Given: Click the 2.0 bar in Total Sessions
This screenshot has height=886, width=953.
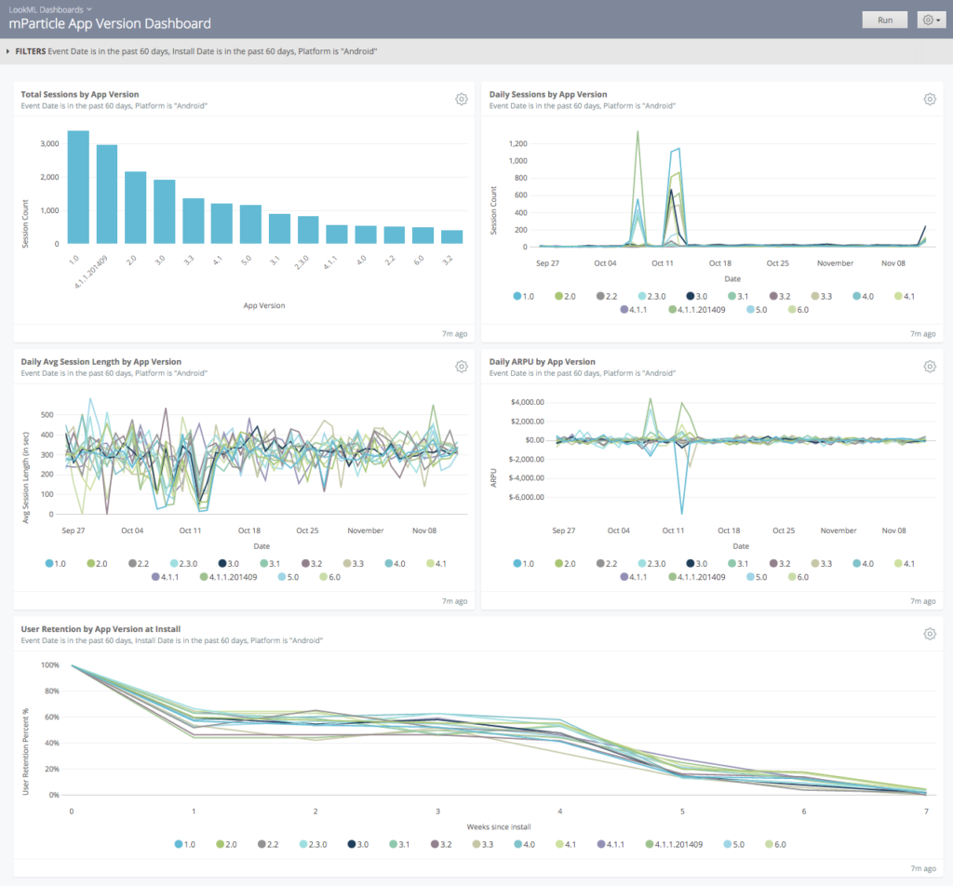Looking at the screenshot, I should pos(136,208).
